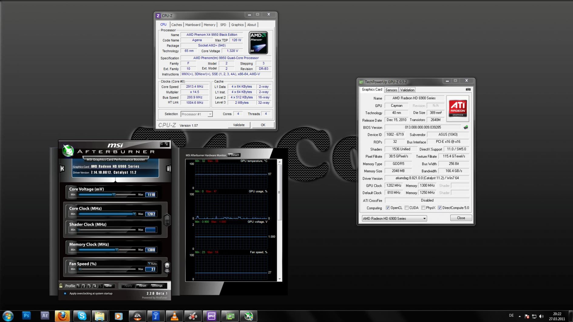
Task: Save BIOS with the green chip icon
Action: click(466, 127)
